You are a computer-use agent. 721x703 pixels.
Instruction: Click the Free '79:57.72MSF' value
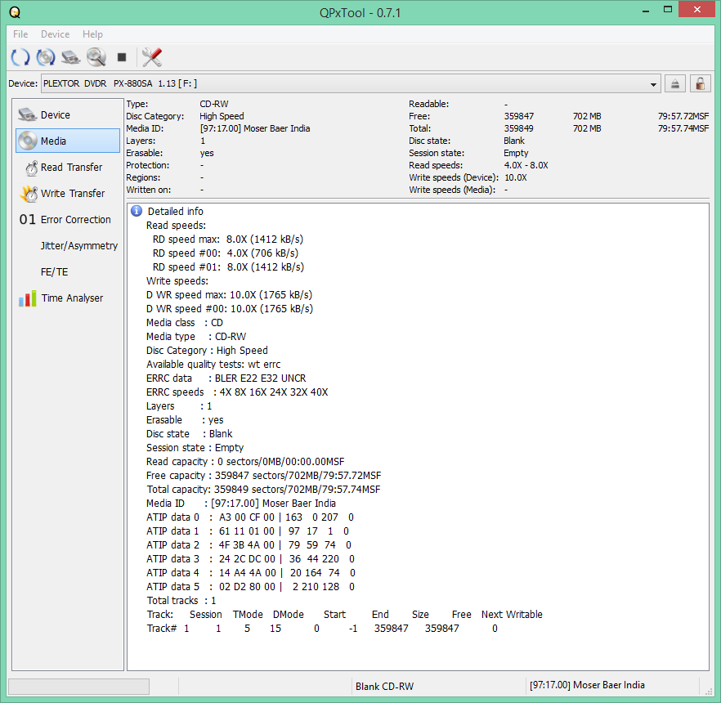pyautogui.click(x=683, y=116)
